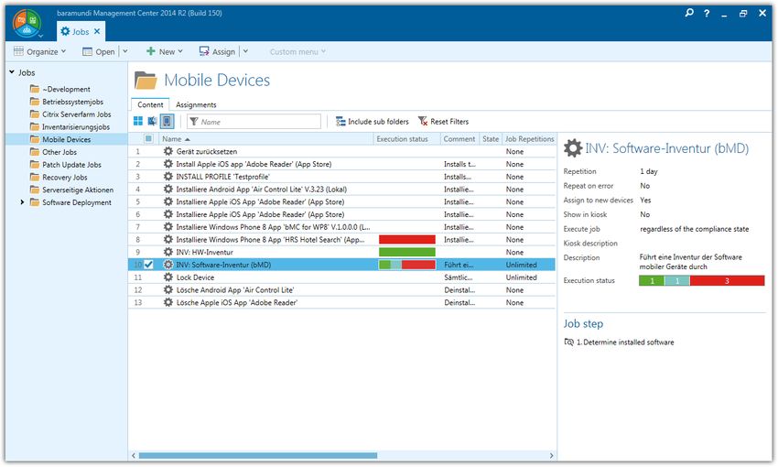Open the Custom menu dropdown
The height and width of the screenshot is (467, 778).
tap(297, 51)
